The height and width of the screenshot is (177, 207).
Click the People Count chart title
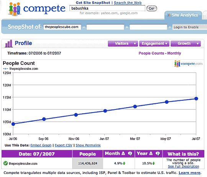click(x=19, y=63)
